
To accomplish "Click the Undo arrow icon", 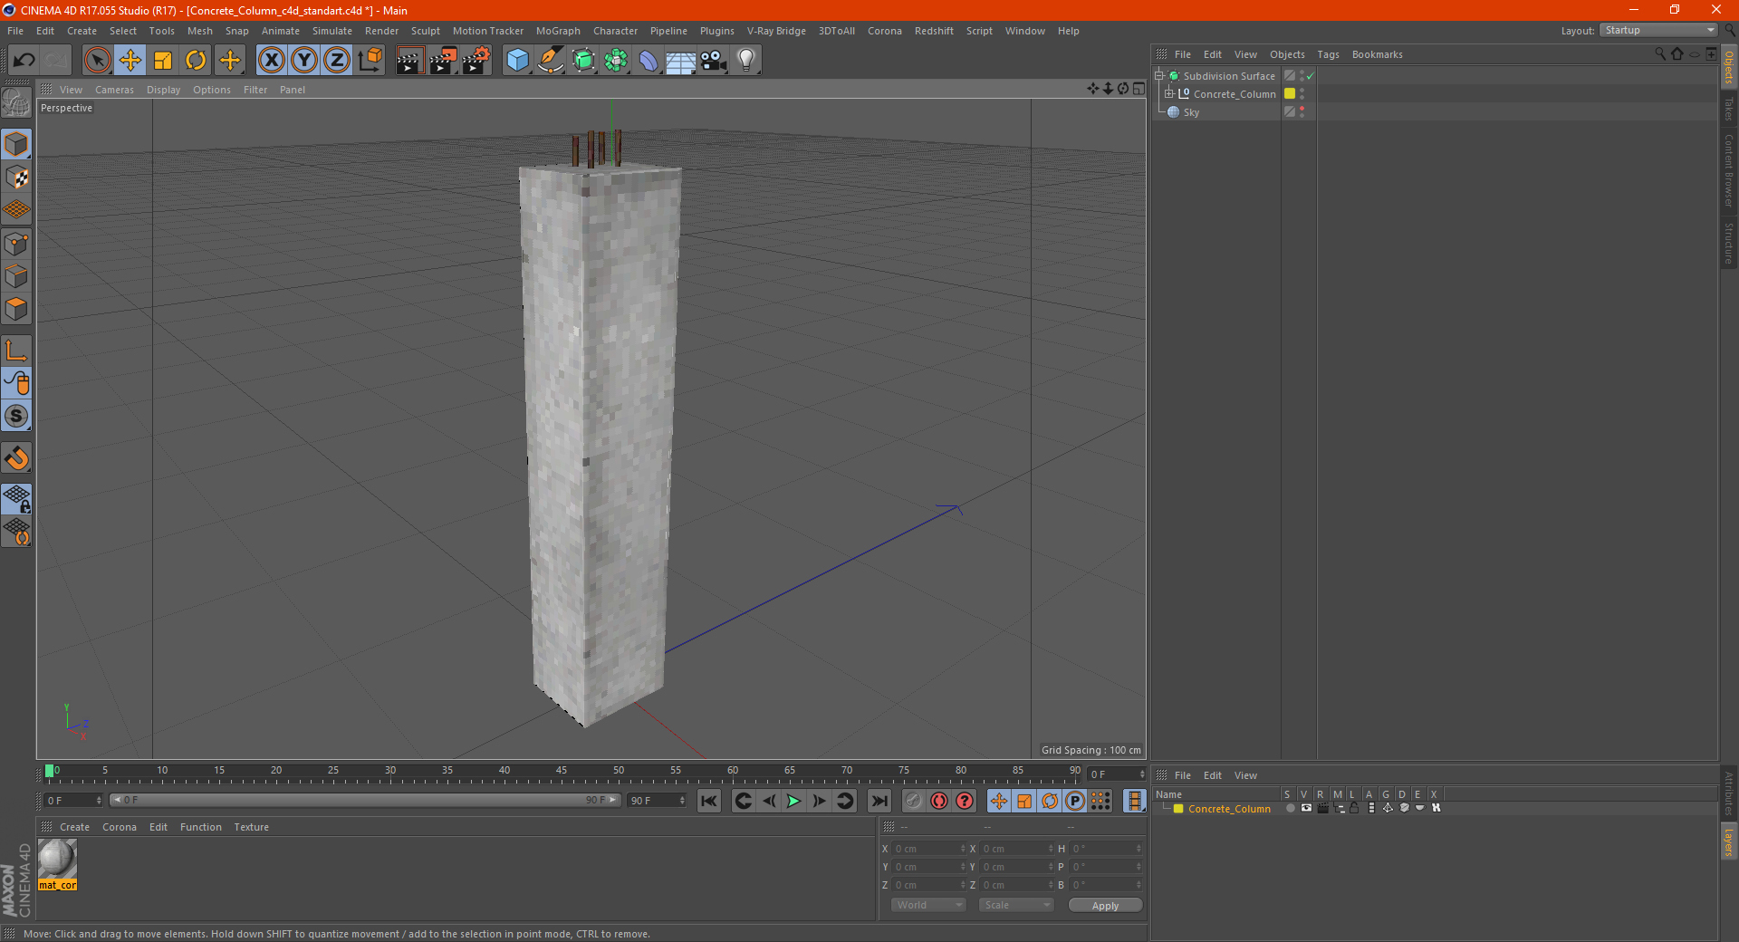I will coord(24,61).
